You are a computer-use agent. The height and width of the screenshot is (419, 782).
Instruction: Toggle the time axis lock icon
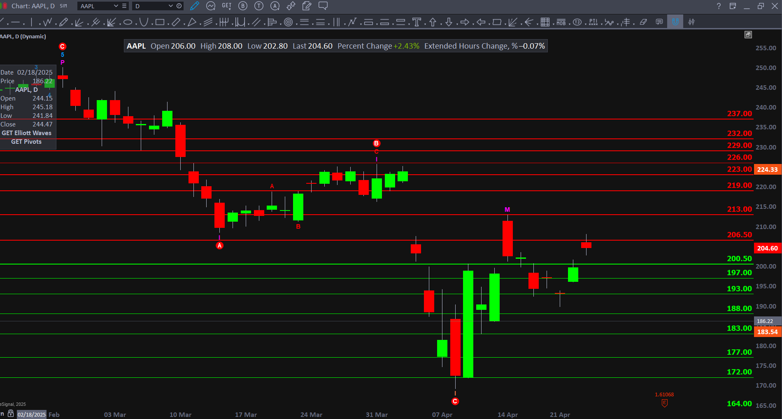[x=11, y=414]
